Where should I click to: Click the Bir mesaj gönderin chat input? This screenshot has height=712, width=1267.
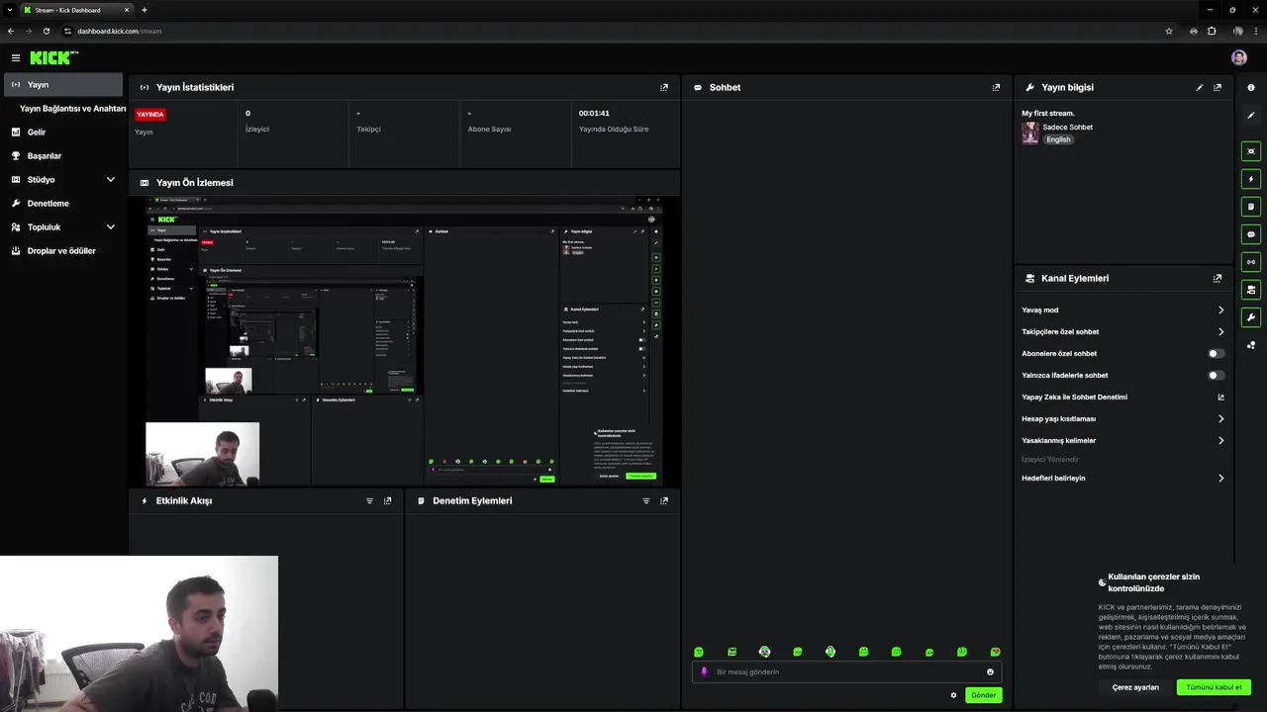(x=846, y=671)
